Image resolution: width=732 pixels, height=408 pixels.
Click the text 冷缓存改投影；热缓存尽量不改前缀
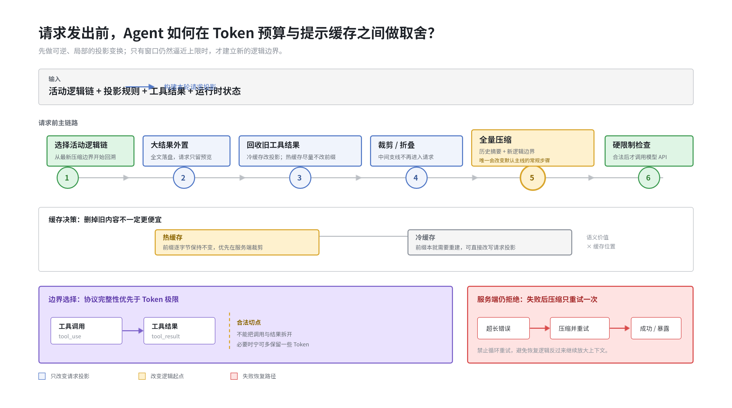point(291,157)
